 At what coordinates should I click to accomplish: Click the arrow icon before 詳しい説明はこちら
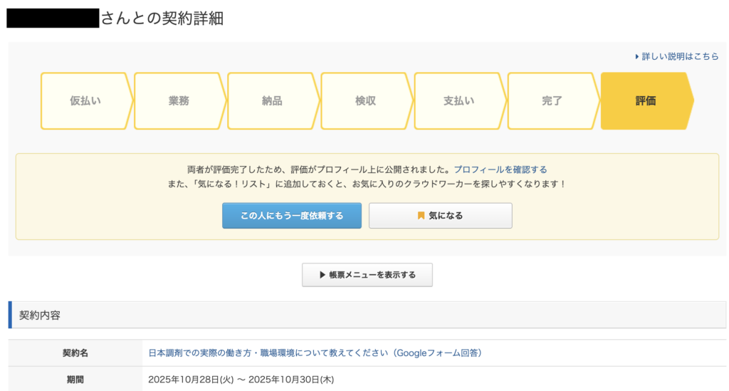637,57
